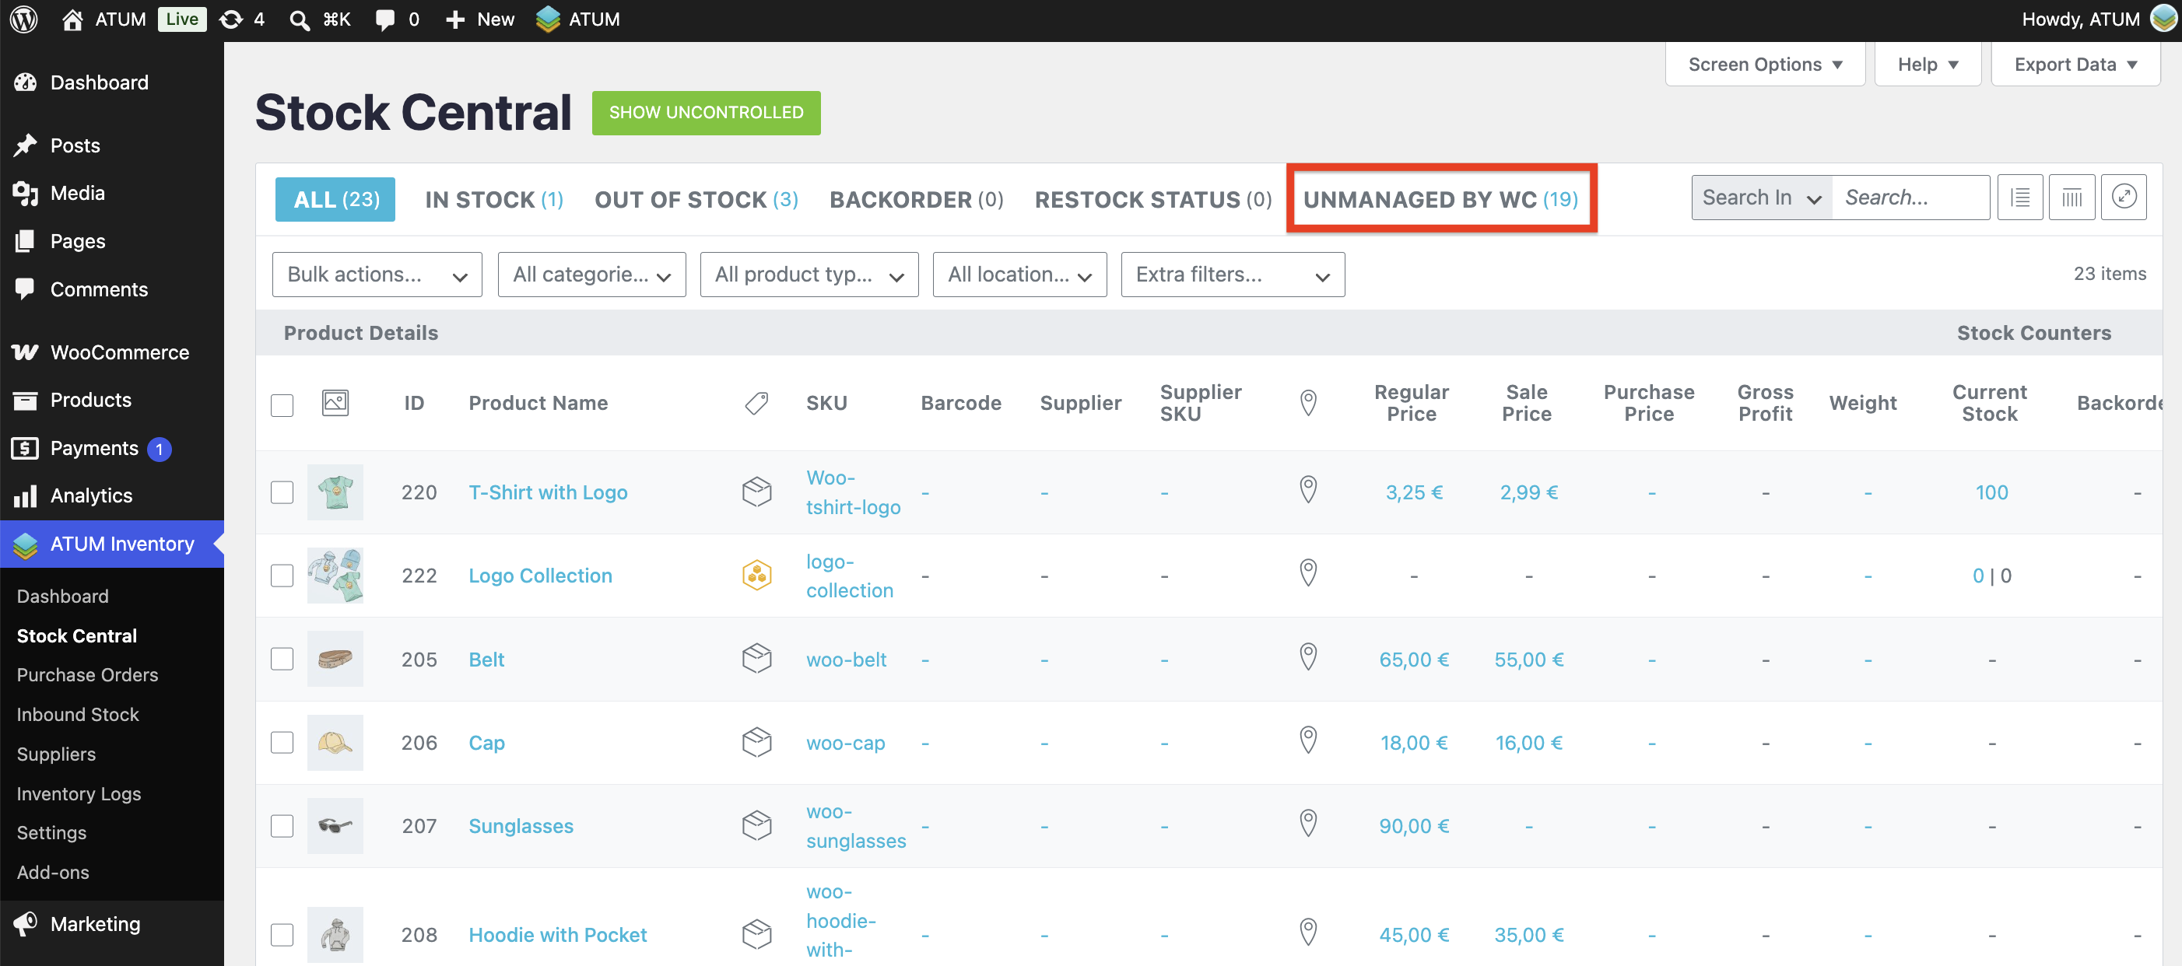Open the Screen Options panel
This screenshot has height=966, width=2182.
point(1764,65)
